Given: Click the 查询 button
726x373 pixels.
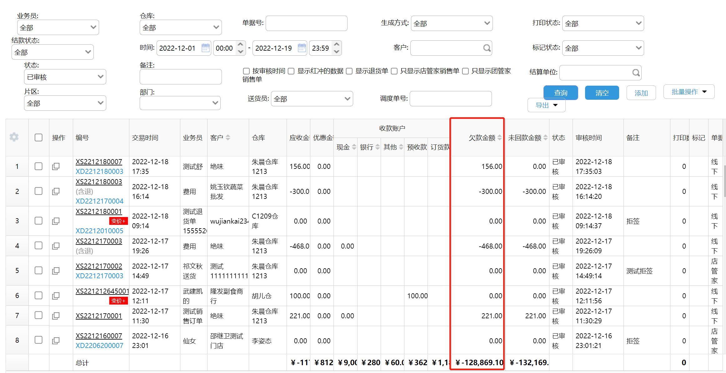Looking at the screenshot, I should (561, 93).
